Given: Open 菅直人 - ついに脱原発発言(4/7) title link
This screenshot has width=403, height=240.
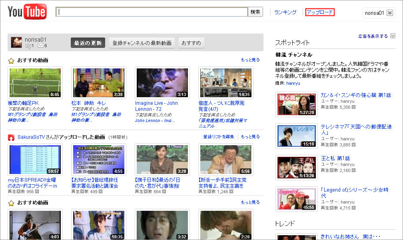Looking at the screenshot, I should click(x=221, y=106).
